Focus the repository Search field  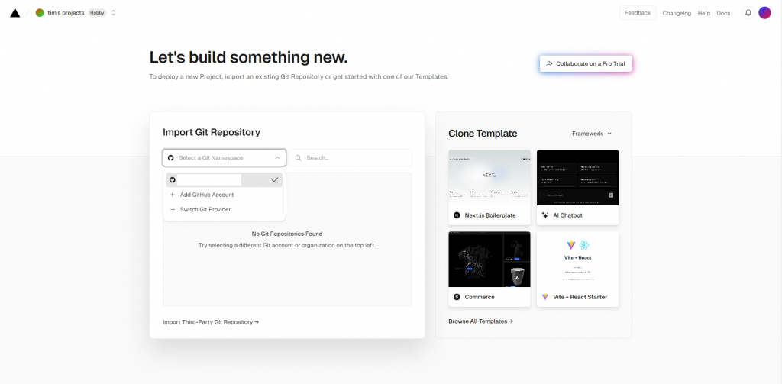pos(350,157)
